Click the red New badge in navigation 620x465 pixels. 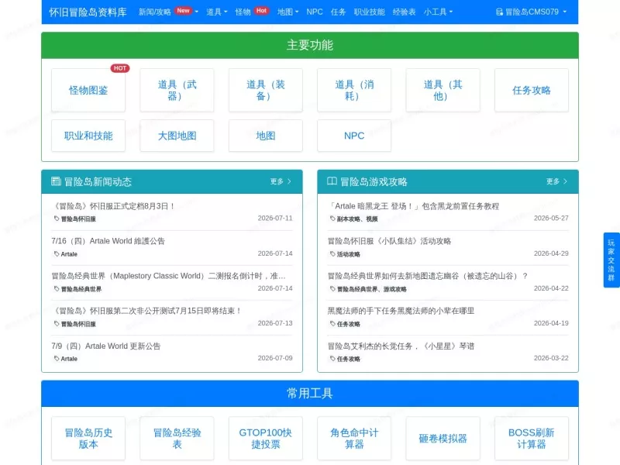click(x=183, y=11)
